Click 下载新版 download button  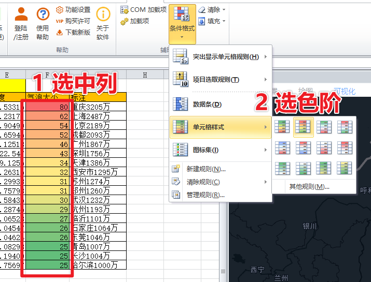point(73,32)
